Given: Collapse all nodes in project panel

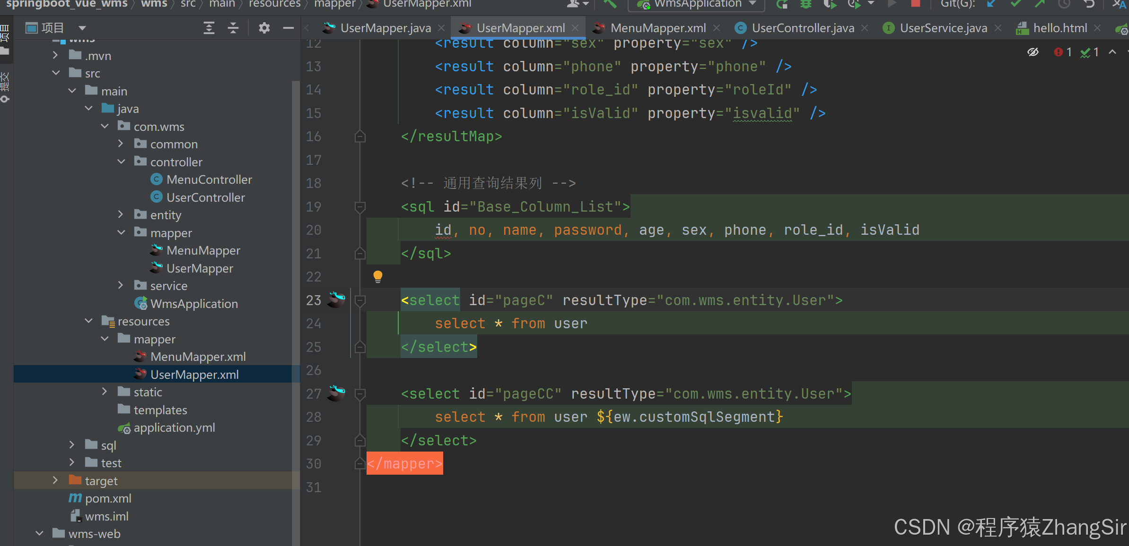Looking at the screenshot, I should tap(233, 28).
